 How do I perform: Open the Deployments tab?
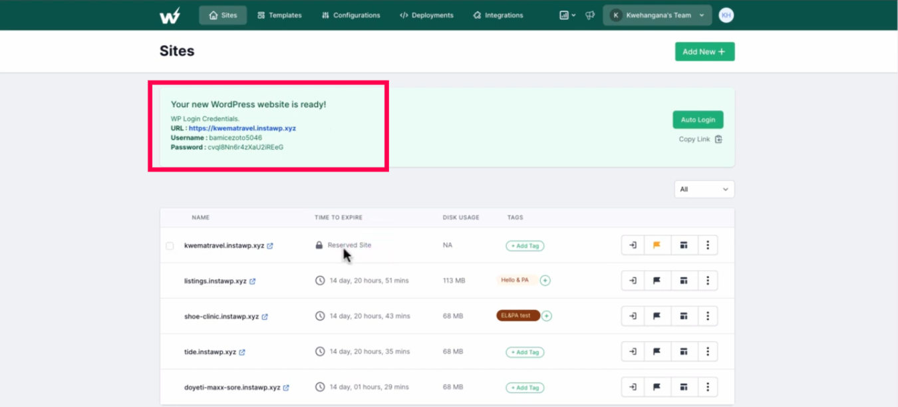click(x=426, y=15)
